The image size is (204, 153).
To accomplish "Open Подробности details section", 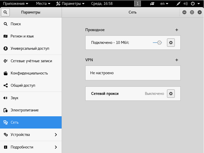I will [31, 147].
